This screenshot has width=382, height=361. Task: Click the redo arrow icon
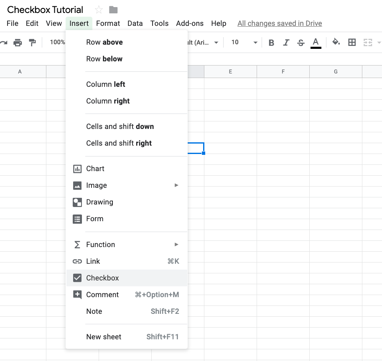[x=4, y=43]
